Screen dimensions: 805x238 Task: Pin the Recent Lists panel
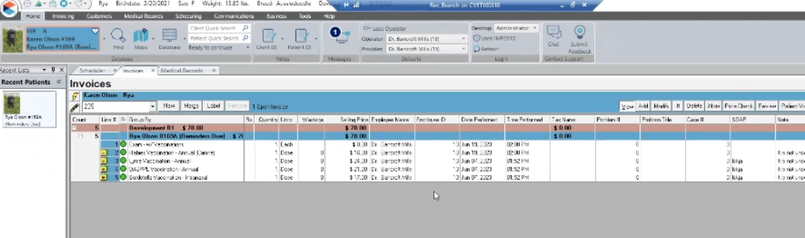click(53, 70)
